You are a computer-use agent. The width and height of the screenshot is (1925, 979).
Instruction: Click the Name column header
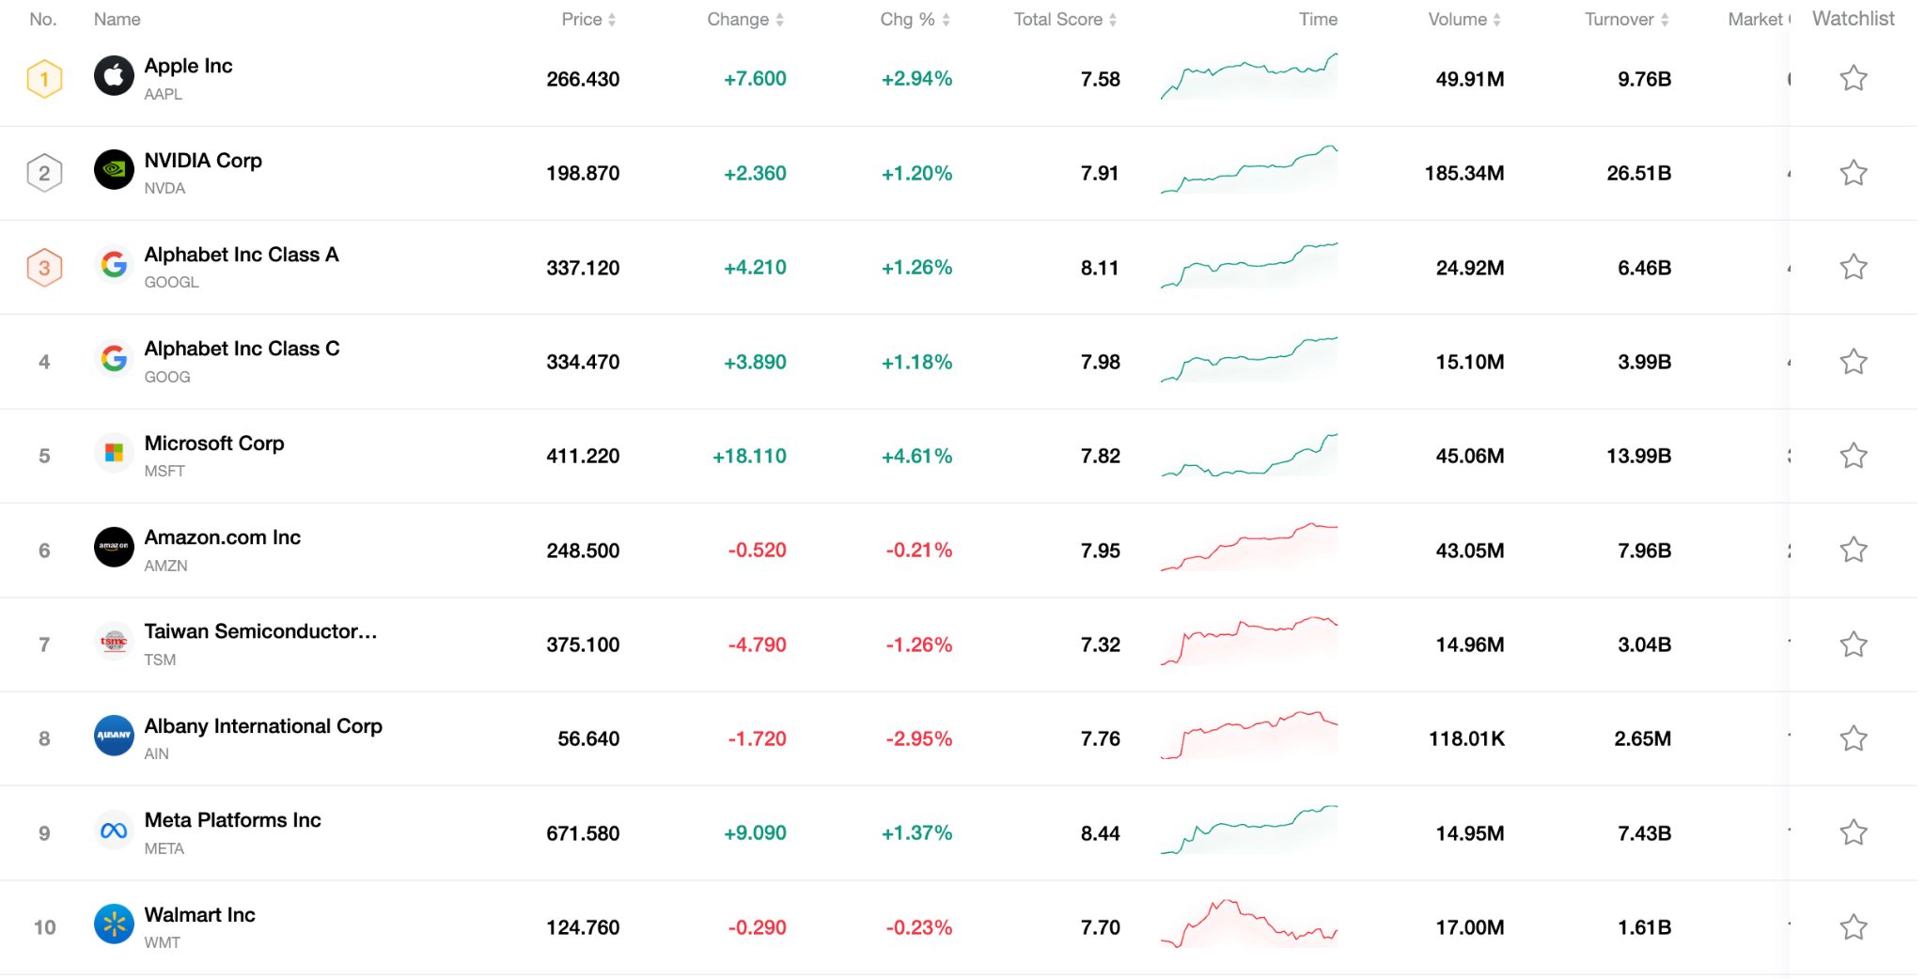coord(116,19)
